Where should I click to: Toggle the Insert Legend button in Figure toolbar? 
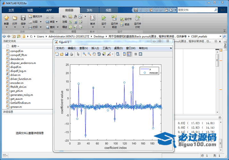[129, 54]
